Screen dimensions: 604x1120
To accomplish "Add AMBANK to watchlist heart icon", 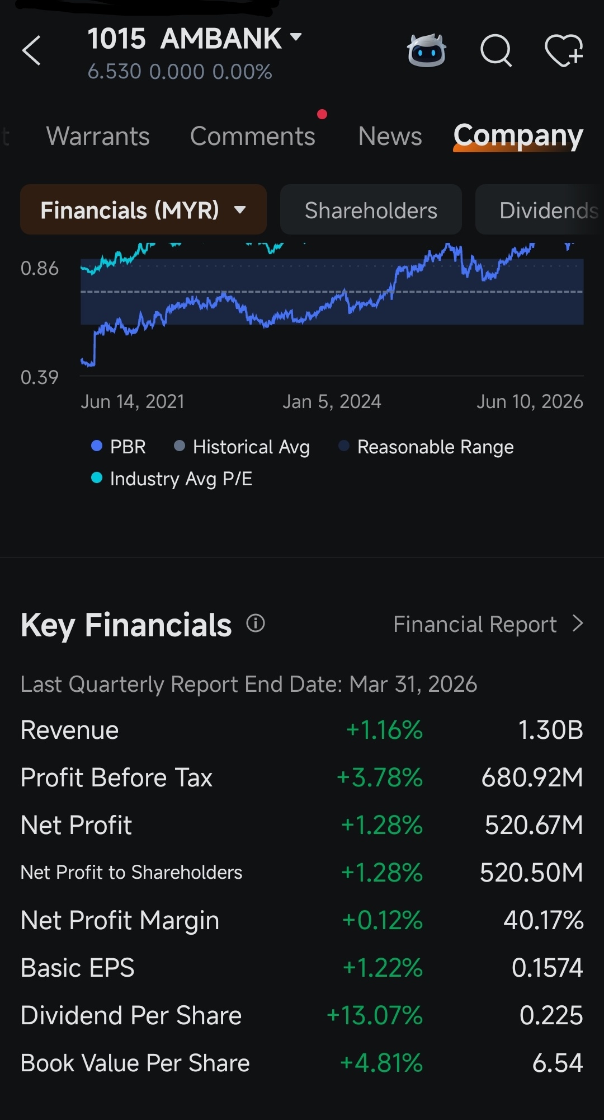I will pos(564,50).
